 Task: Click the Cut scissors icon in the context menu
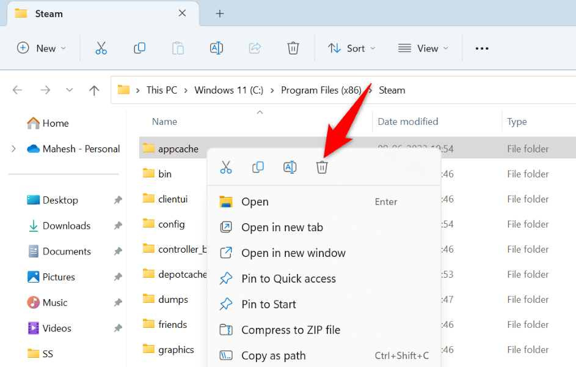click(x=226, y=167)
